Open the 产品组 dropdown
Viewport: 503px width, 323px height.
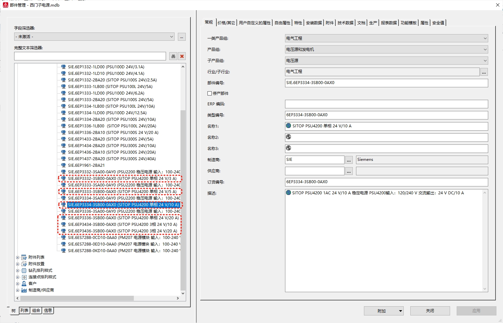[x=386, y=50]
